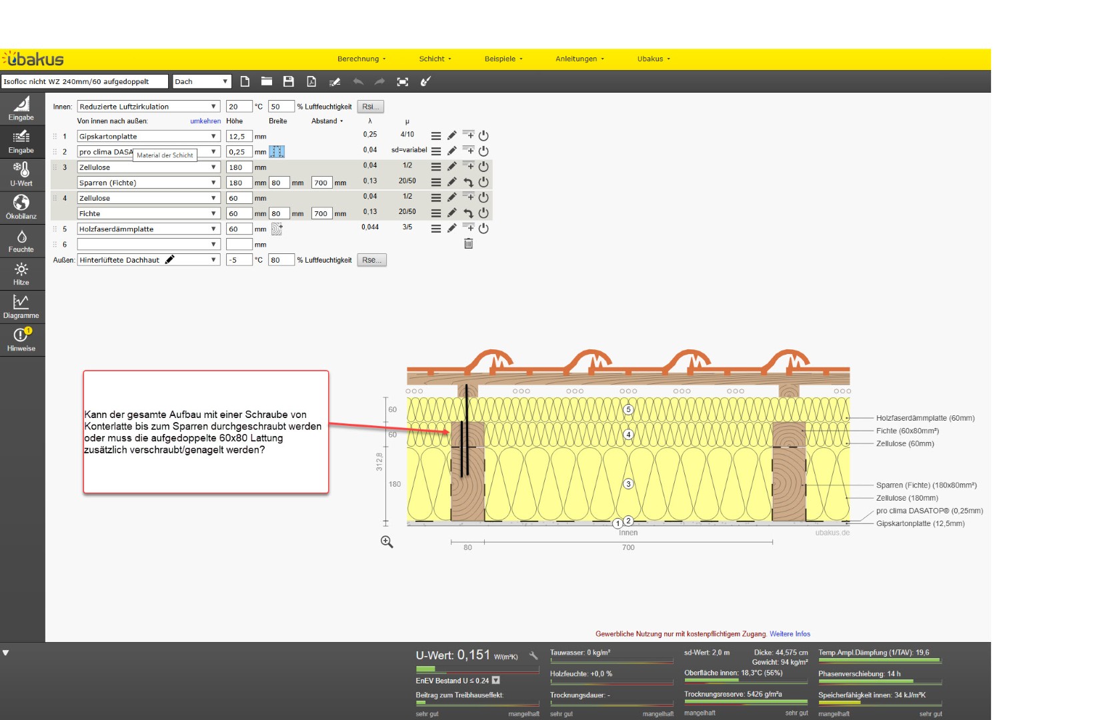
Task: Open the Beispiele menu
Action: [503, 59]
